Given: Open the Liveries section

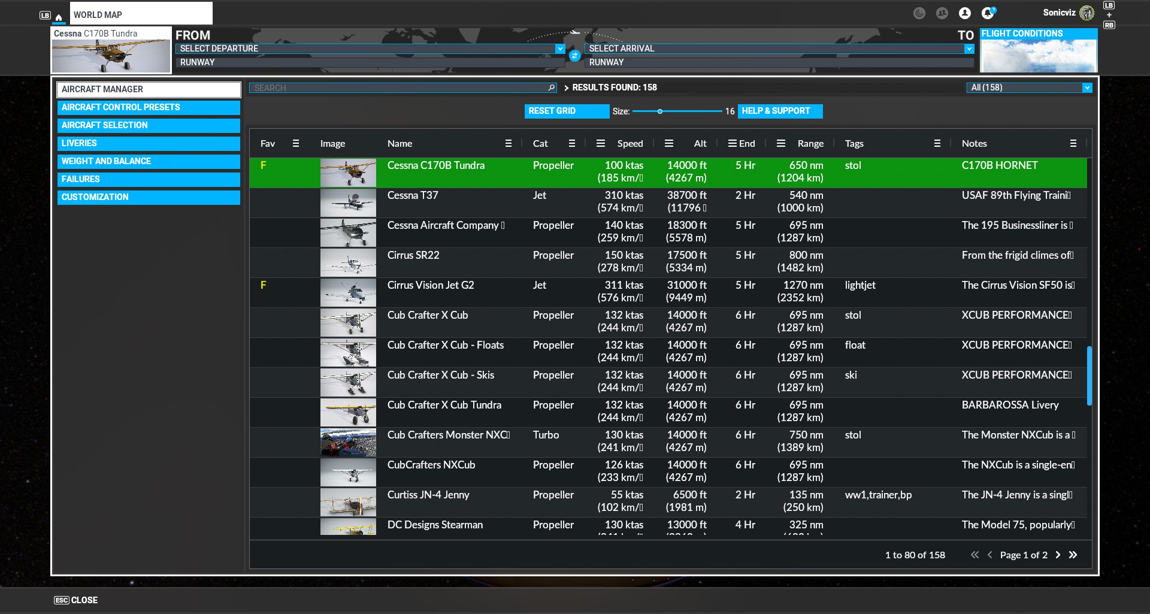Looking at the screenshot, I should [149, 143].
